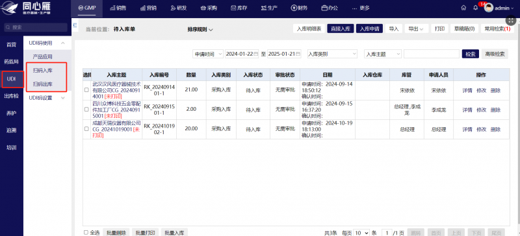Click the 导入 import button
Viewport: 520px width, 236px height.
click(x=394, y=29)
